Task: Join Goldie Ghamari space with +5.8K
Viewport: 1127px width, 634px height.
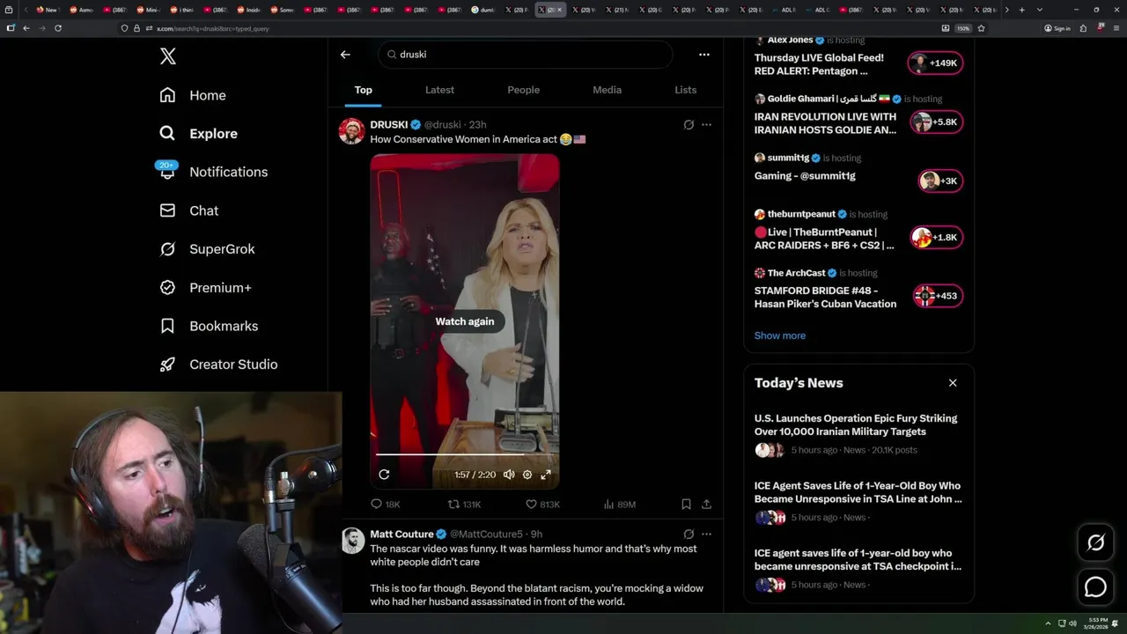Action: pos(936,122)
